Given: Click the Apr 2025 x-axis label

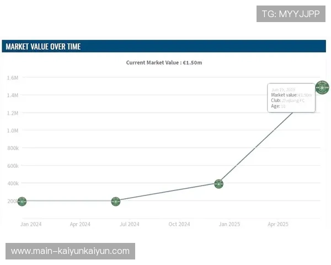Looking at the screenshot, I should (x=278, y=224).
